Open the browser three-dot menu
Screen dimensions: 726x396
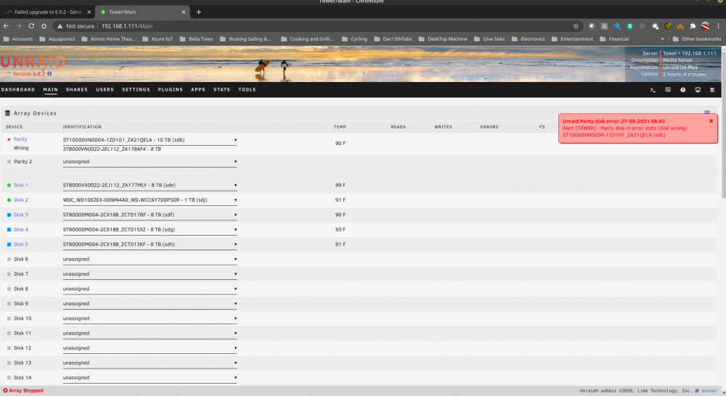(x=718, y=26)
